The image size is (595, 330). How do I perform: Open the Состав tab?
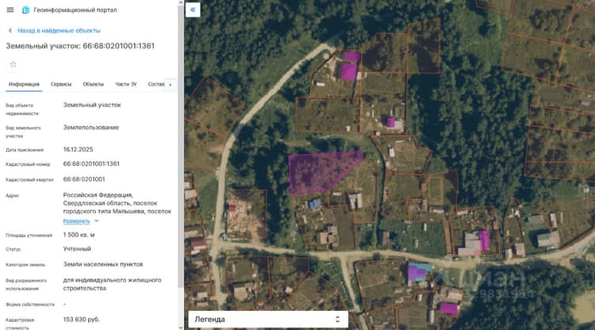[x=156, y=84]
